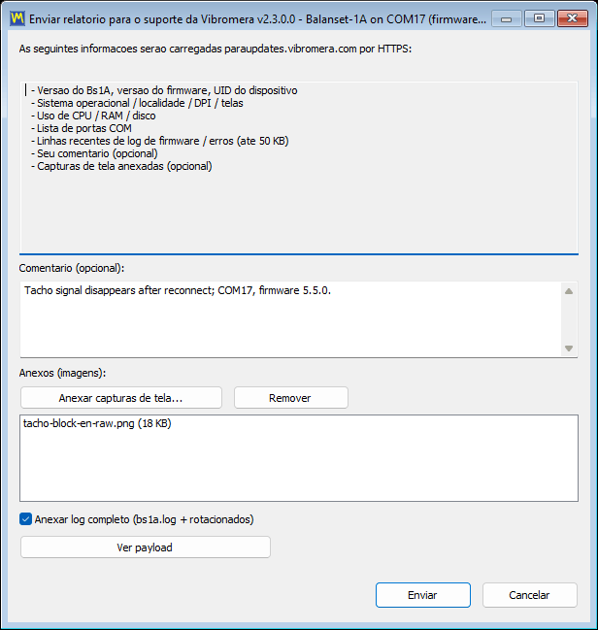Click into the Comentario text field
This screenshot has width=598, height=630.
[x=290, y=319]
